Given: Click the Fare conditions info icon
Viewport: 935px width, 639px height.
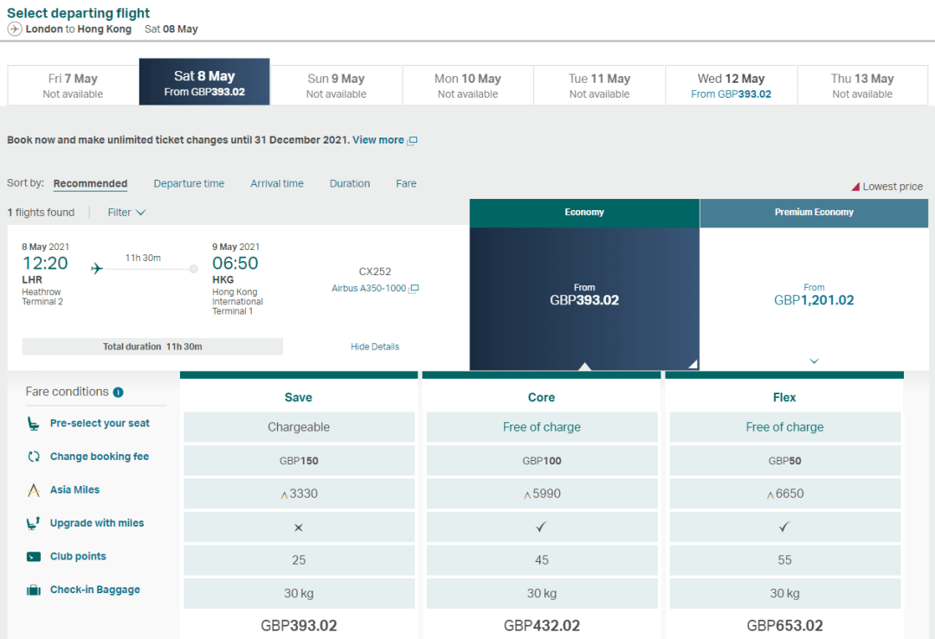Looking at the screenshot, I should [x=119, y=392].
